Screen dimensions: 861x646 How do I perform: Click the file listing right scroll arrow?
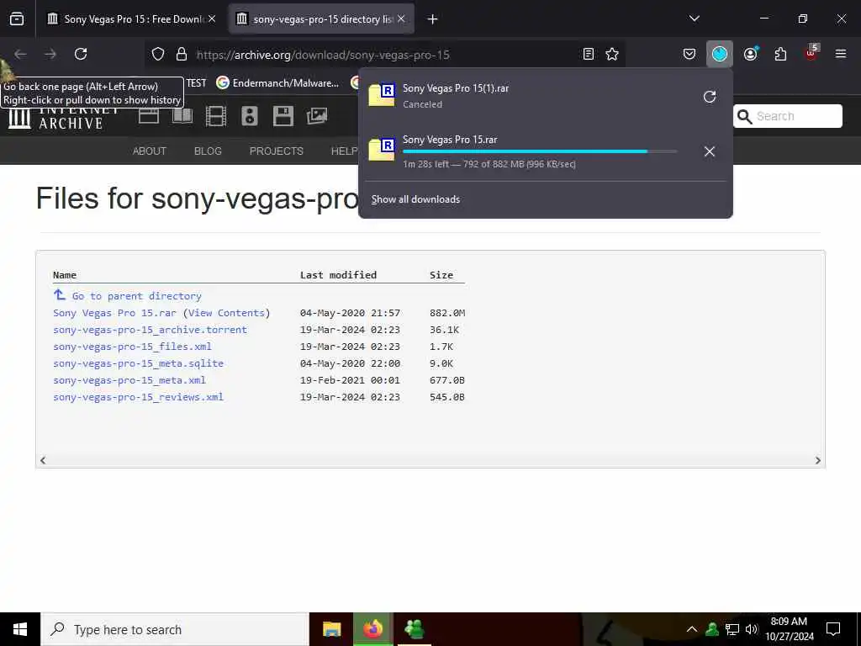click(817, 460)
